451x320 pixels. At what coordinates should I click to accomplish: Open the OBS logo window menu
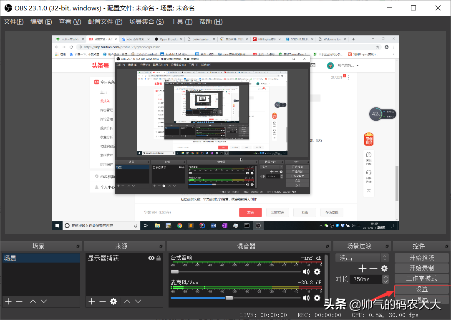click(x=8, y=8)
